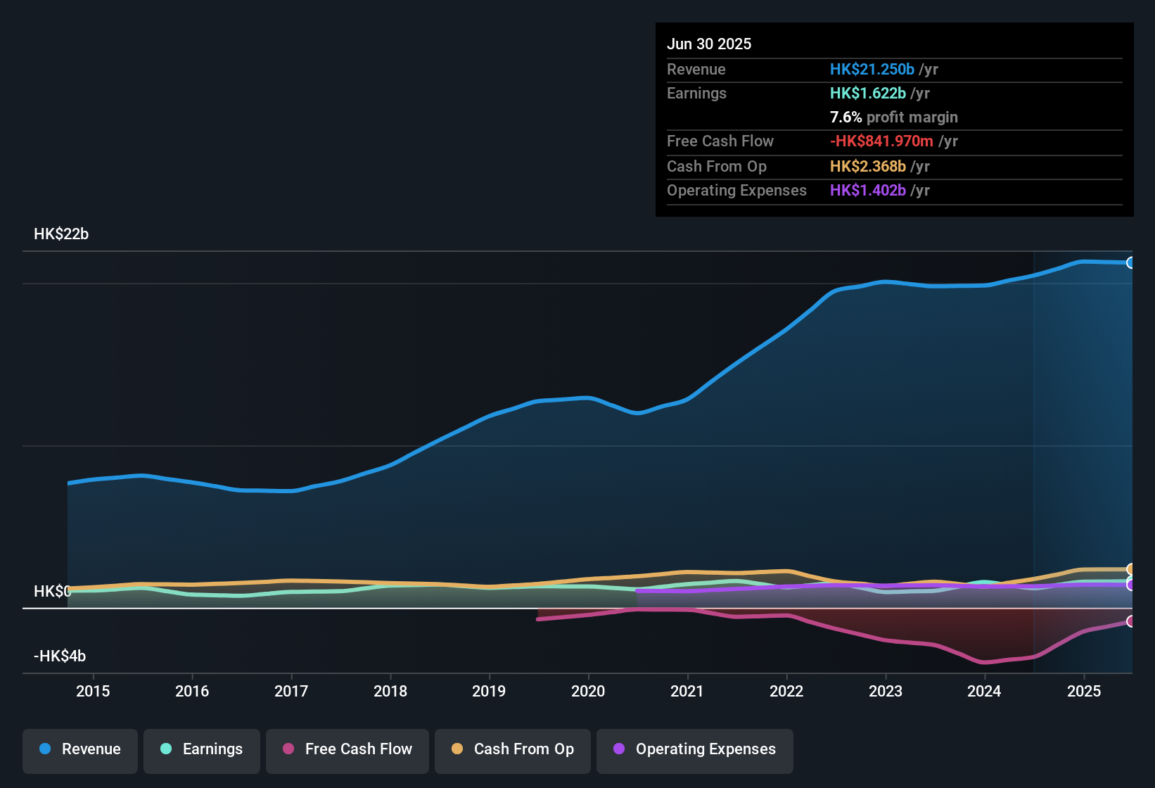Click the purple Operating Expenses legend dot

click(618, 749)
